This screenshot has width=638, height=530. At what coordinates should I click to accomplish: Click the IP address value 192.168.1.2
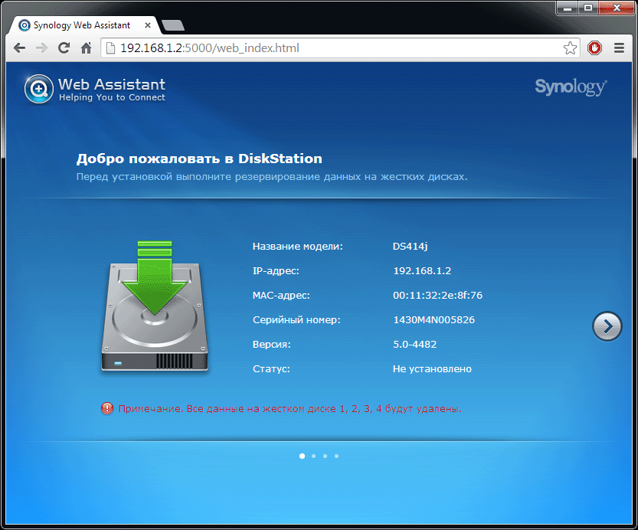tap(422, 271)
